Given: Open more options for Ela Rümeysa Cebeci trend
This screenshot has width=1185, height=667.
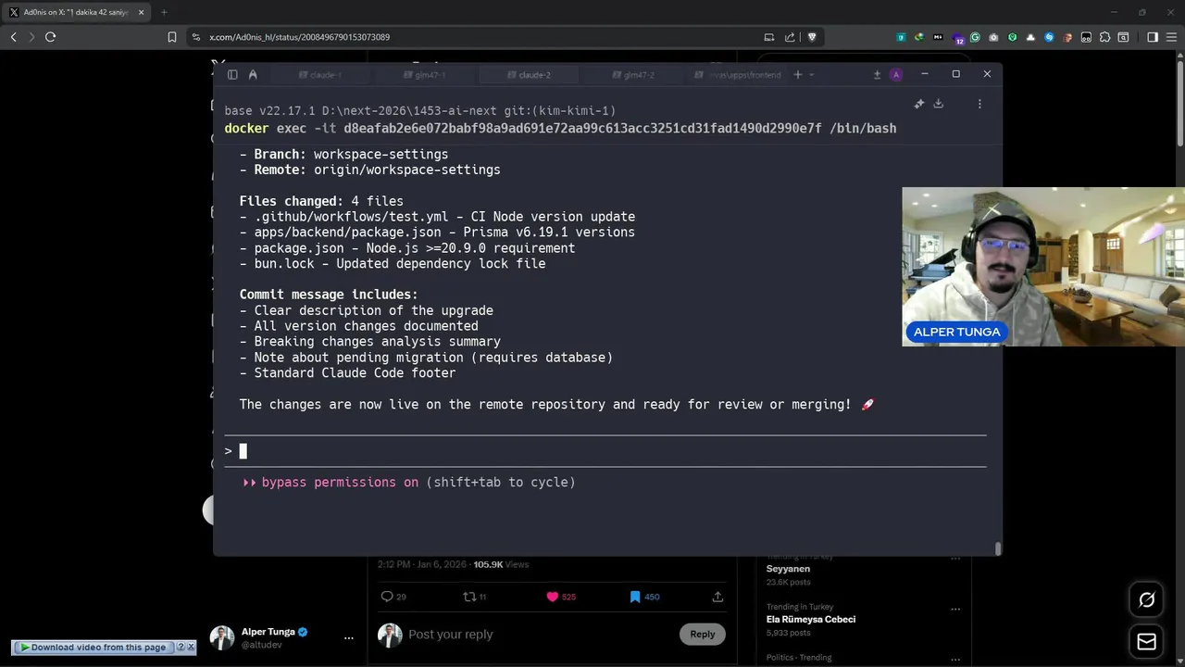Looking at the screenshot, I should 955,609.
